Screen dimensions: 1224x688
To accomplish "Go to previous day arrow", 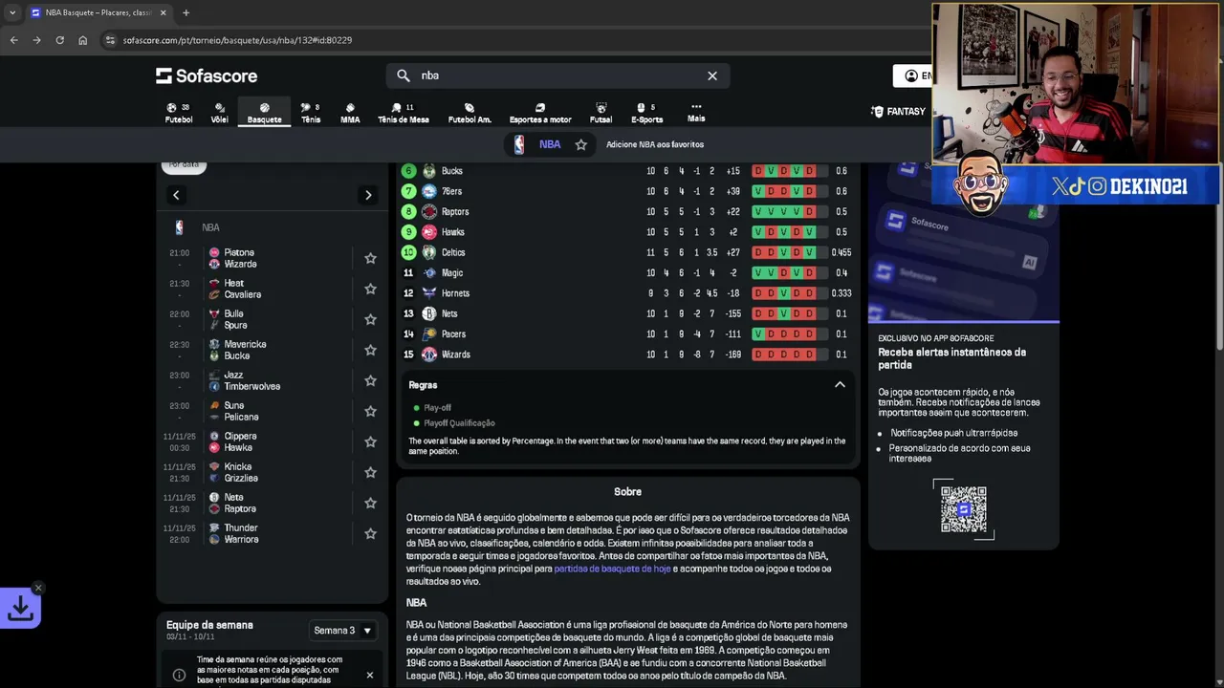I will click(x=176, y=195).
